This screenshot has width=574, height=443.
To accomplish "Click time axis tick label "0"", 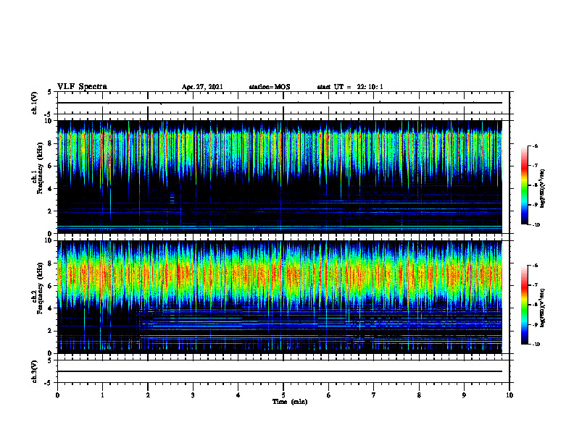I will 57,395.
